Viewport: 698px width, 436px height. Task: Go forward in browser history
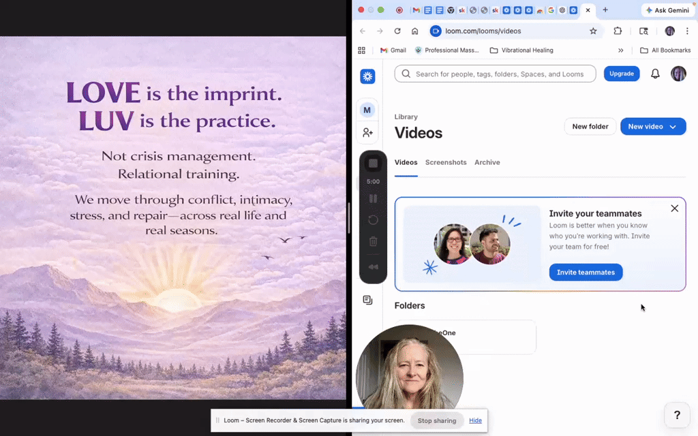[x=380, y=31]
